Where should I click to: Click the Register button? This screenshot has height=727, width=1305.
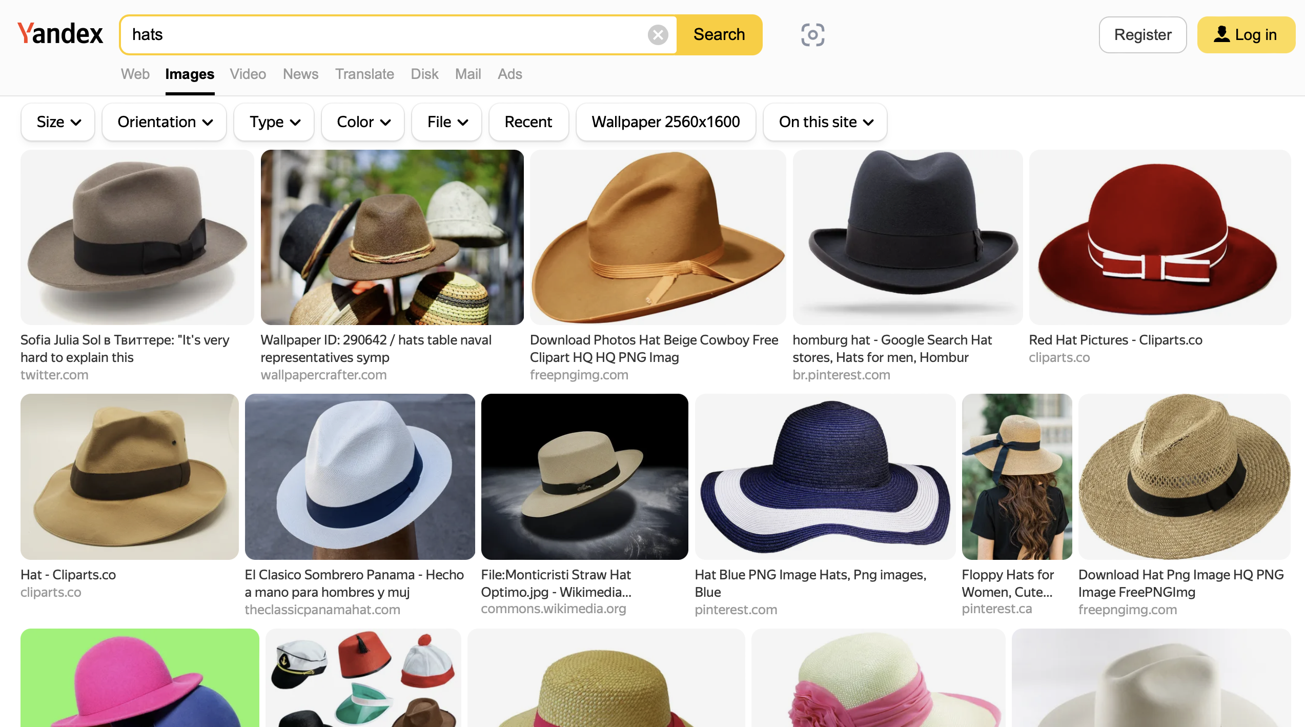[x=1143, y=35]
